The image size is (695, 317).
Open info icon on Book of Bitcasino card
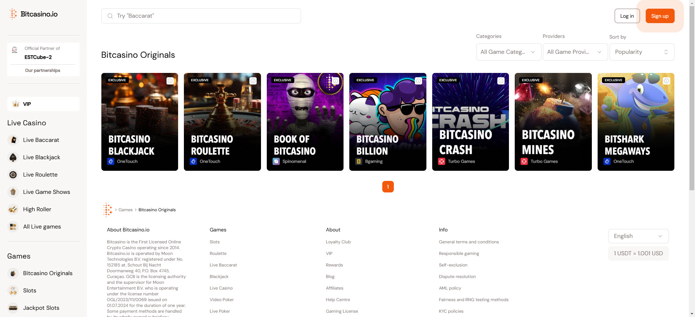pyautogui.click(x=336, y=81)
